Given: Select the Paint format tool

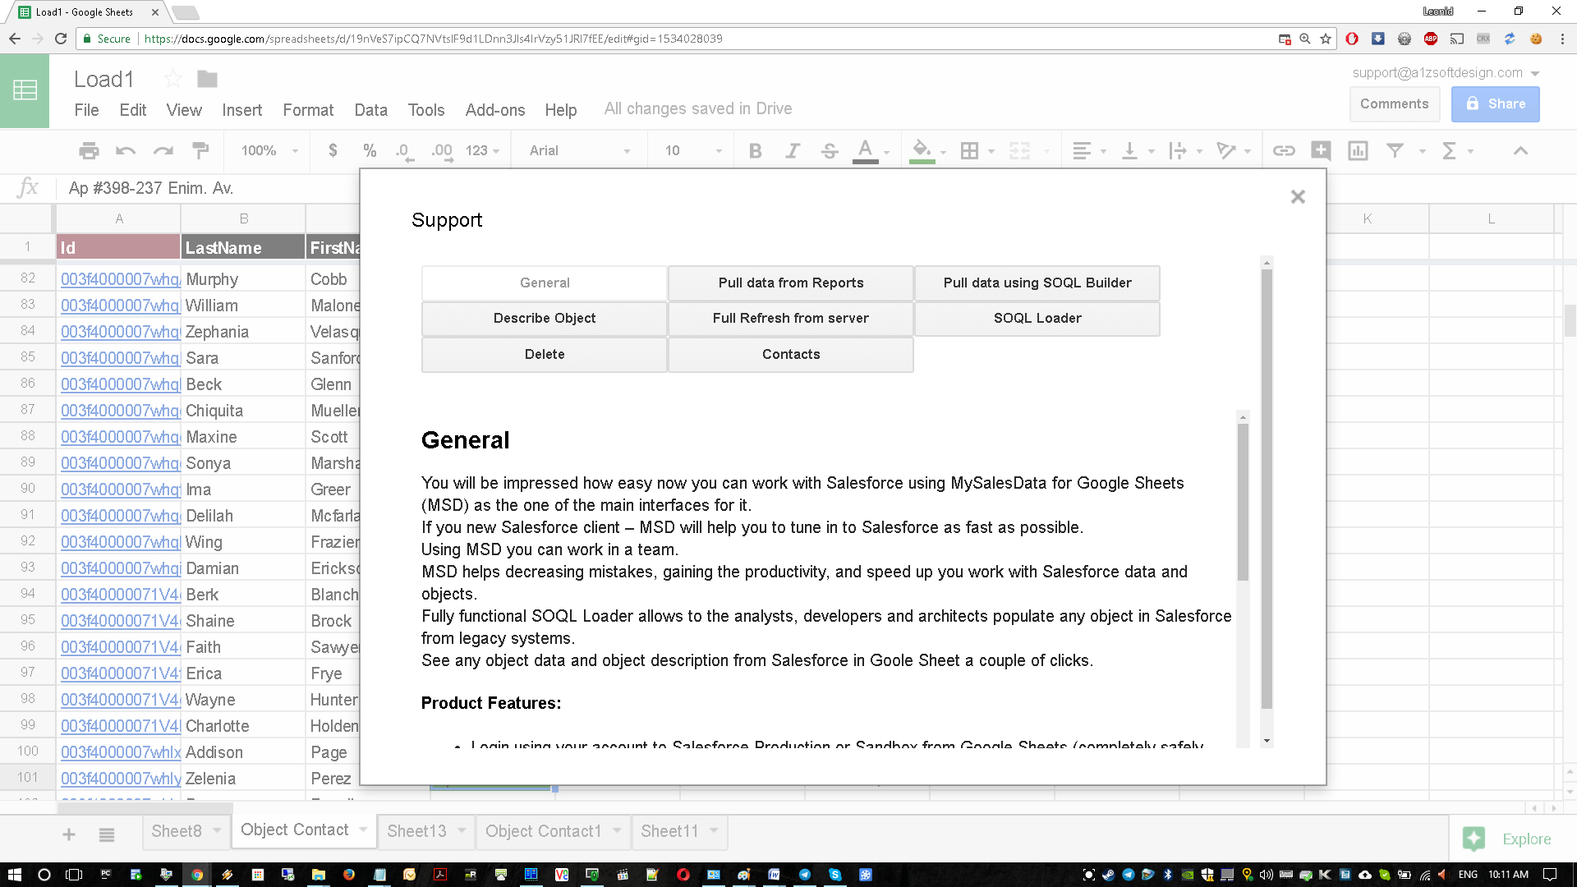Looking at the screenshot, I should pyautogui.click(x=200, y=150).
